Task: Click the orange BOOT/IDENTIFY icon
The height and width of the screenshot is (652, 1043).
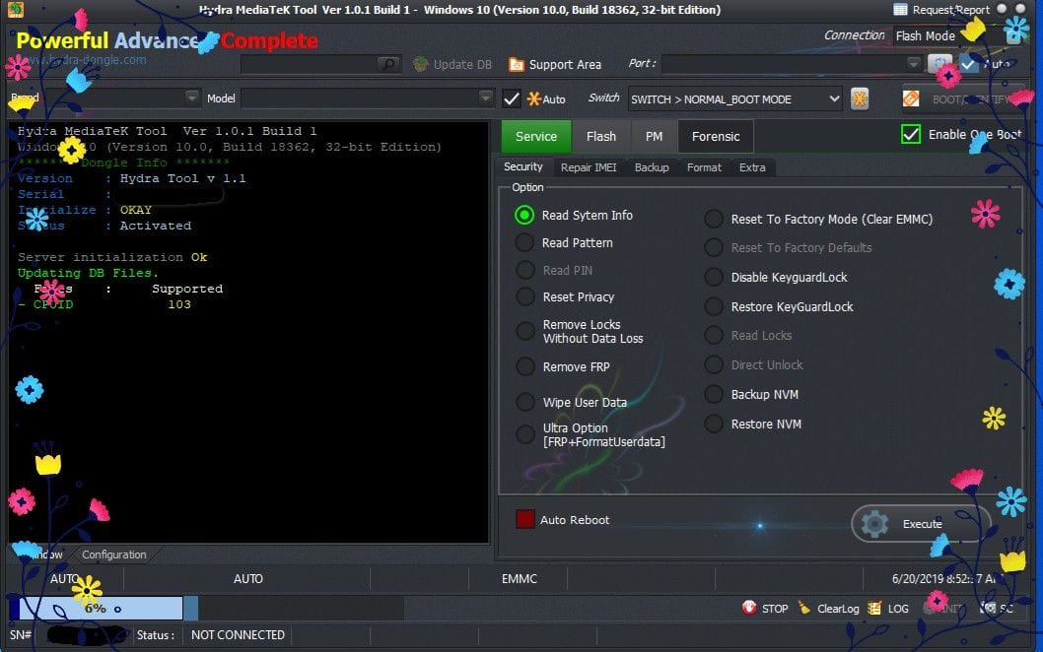Action: click(x=911, y=98)
